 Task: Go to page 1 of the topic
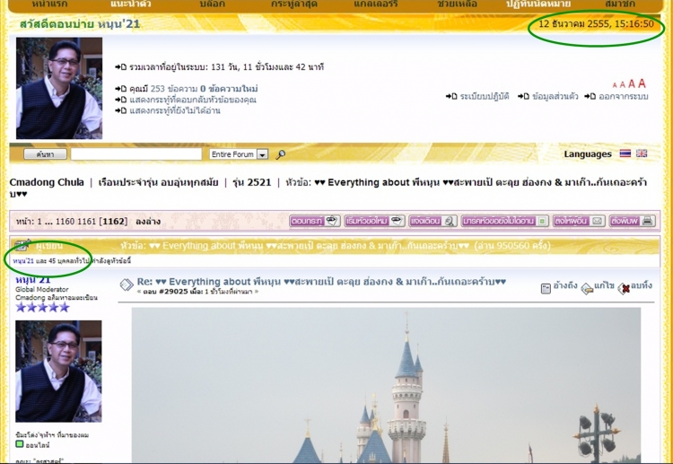point(39,222)
